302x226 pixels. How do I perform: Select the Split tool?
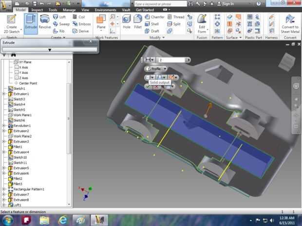point(174,24)
